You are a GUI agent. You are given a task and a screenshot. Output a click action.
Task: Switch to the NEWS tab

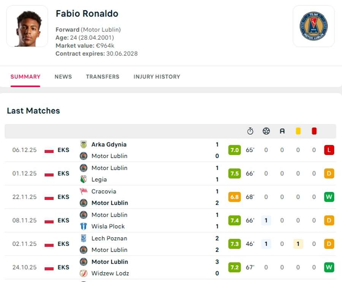(63, 77)
